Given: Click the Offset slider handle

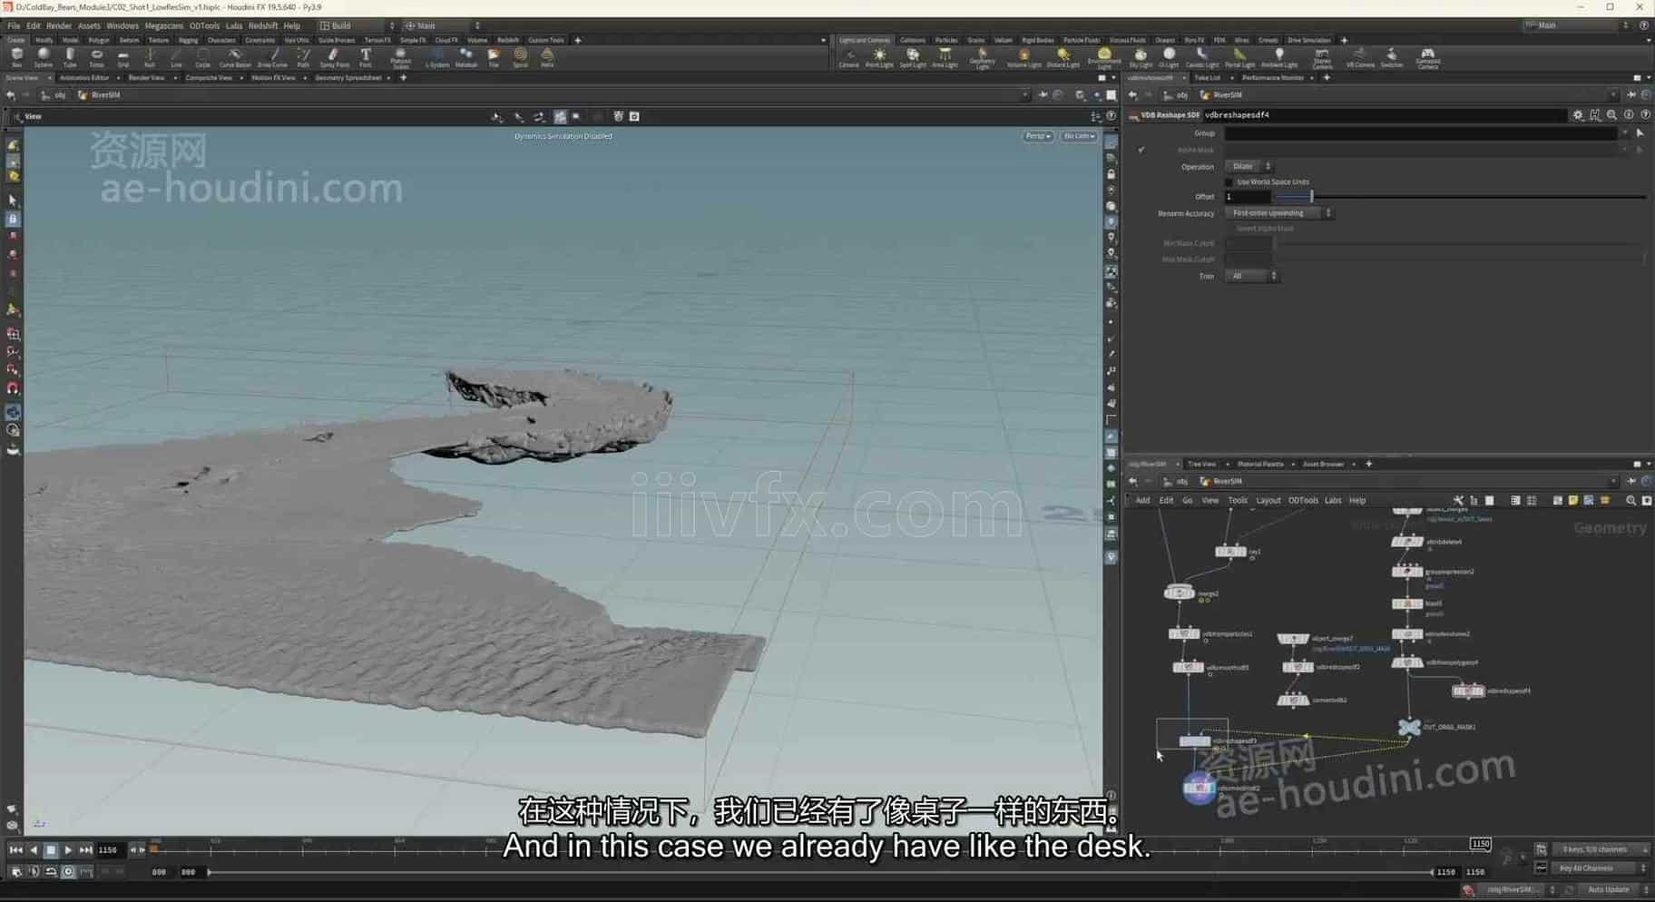Looking at the screenshot, I should click(1311, 197).
